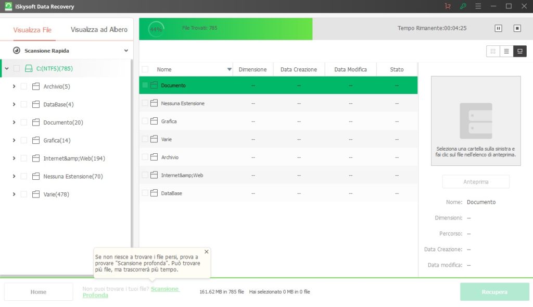Click the Nome column sort arrow
Viewport: 533px width, 307px height.
(230, 69)
